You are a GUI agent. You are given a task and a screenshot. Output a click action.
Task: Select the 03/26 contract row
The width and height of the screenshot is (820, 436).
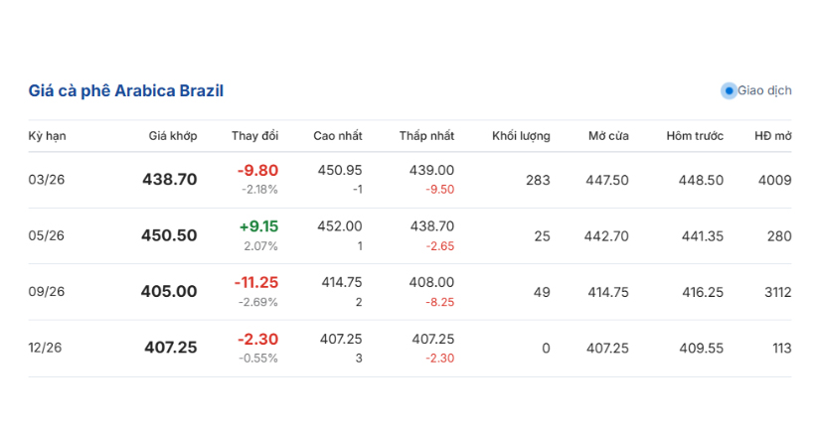(x=47, y=180)
